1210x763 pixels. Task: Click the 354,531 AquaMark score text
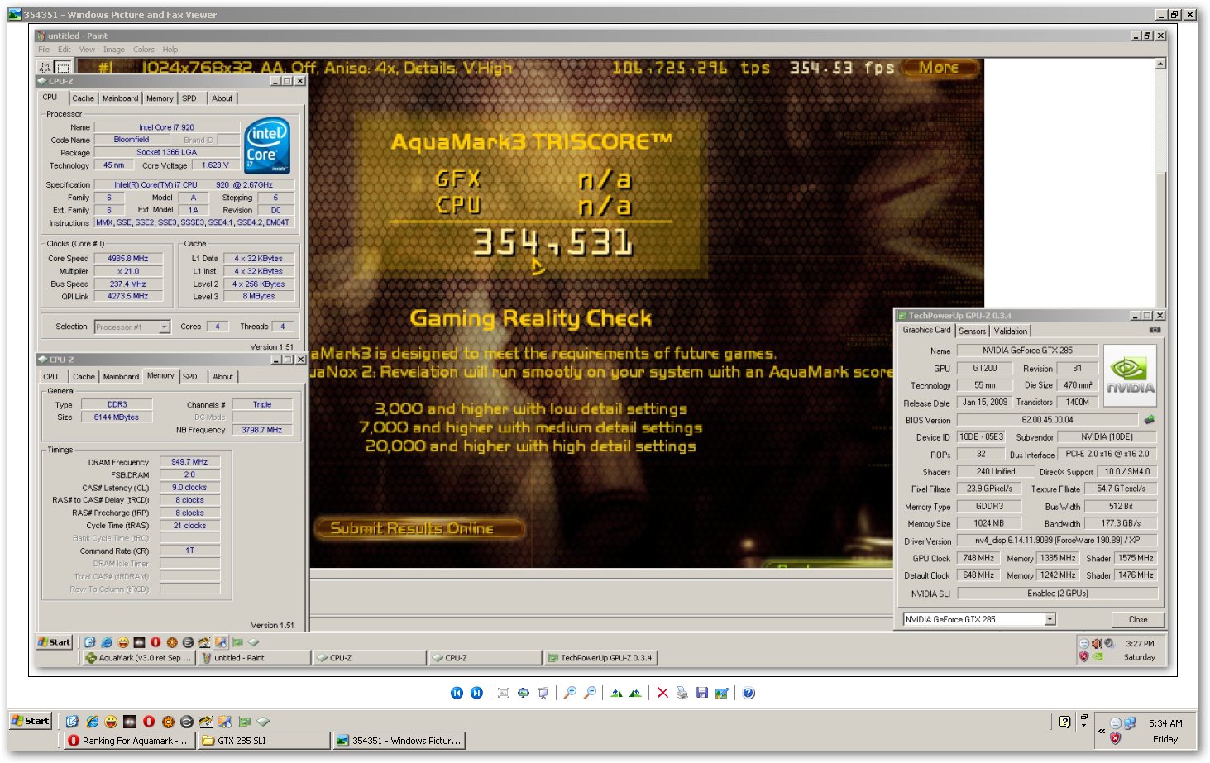click(x=552, y=243)
